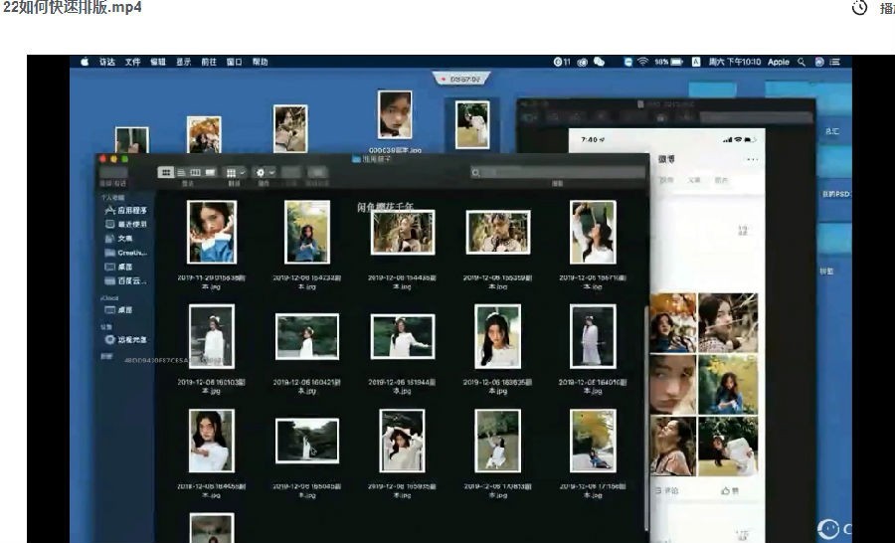Click the 评论 button in Weibo post
895x543 pixels.
tap(666, 490)
